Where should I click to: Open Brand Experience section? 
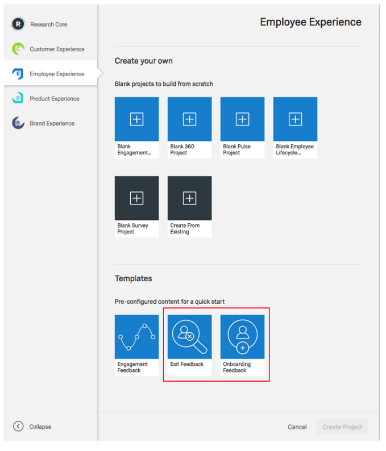(52, 123)
